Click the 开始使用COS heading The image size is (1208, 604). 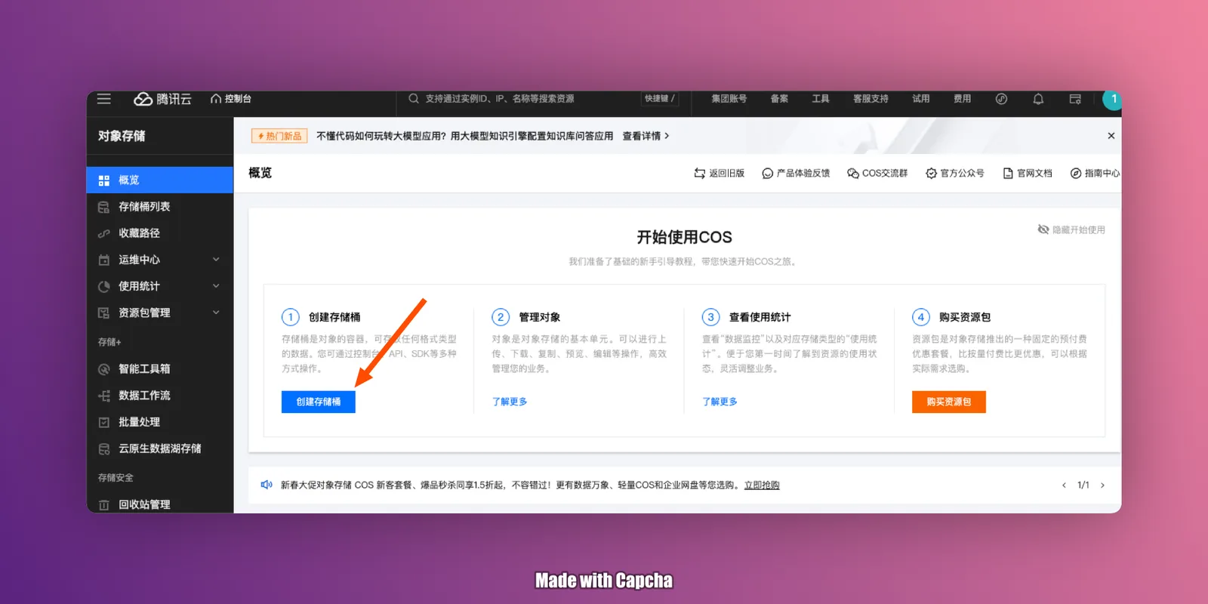pos(685,237)
